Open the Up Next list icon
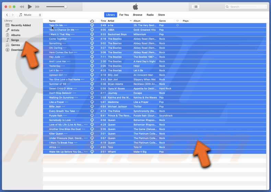This screenshot has height=192, width=271. (196, 7)
